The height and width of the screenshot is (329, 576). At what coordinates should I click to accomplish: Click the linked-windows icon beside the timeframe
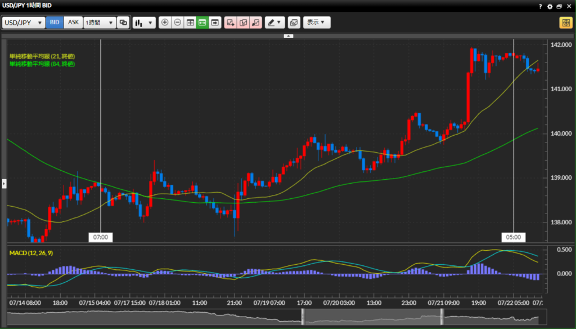(123, 23)
